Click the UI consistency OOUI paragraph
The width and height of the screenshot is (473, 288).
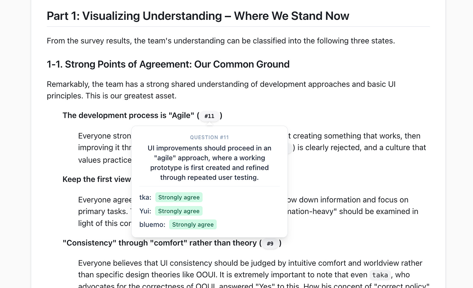pyautogui.click(x=254, y=275)
